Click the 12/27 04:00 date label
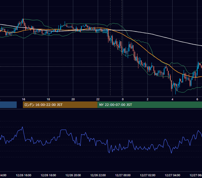The width and height of the screenshot is (202, 178). click(x=173, y=175)
